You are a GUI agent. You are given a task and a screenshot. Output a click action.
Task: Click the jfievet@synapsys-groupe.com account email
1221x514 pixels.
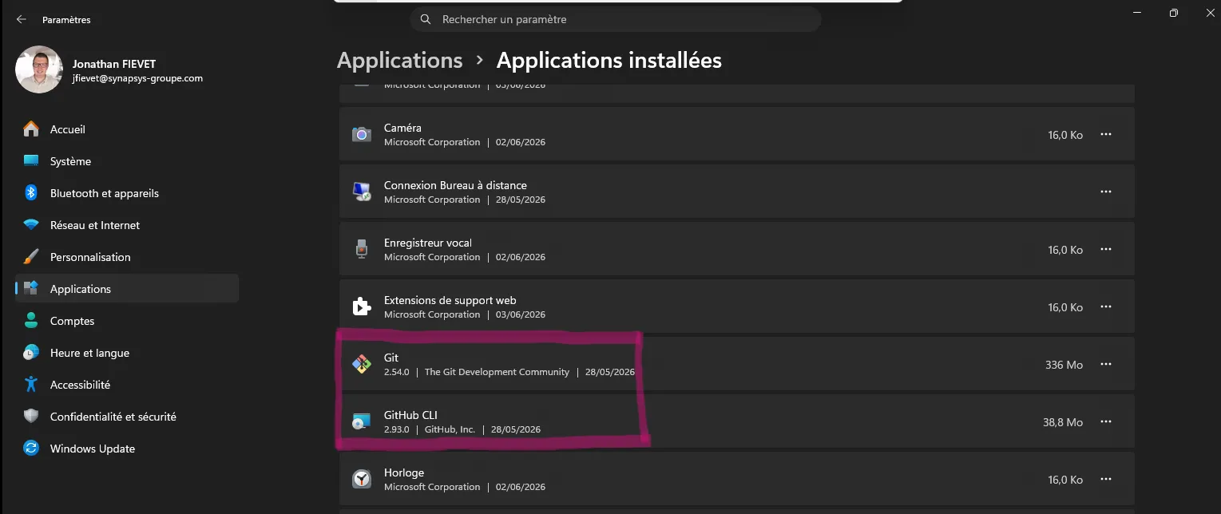(x=137, y=78)
